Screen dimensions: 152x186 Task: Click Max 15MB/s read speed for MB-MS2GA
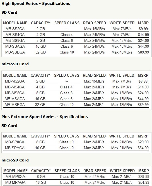pos(94,81)
